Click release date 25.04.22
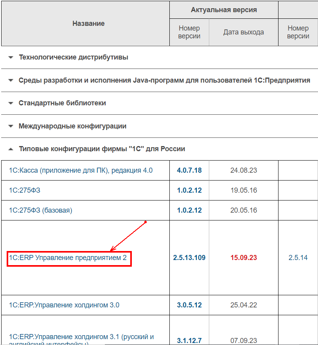The height and width of the screenshot is (345, 318). (244, 305)
